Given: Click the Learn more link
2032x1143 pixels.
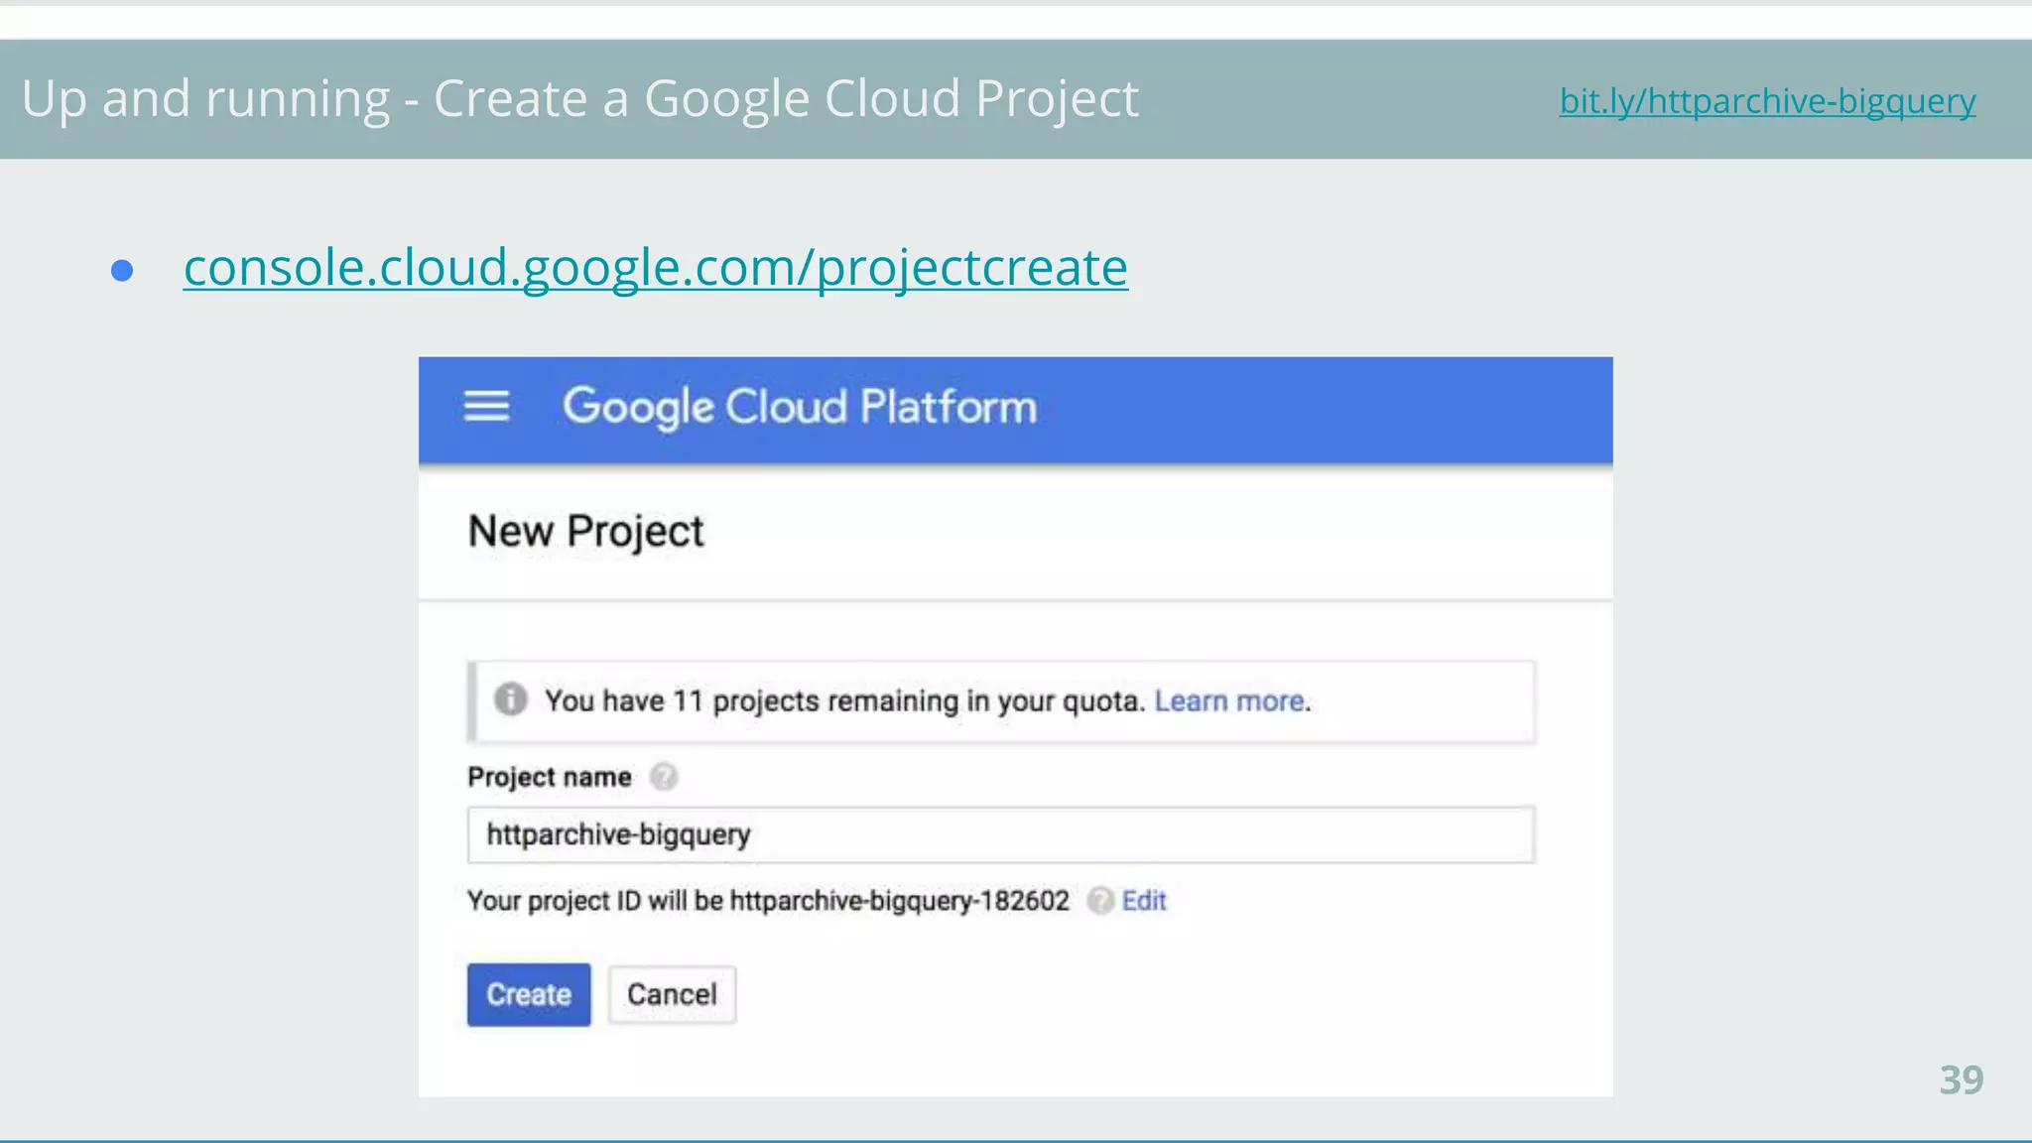Looking at the screenshot, I should tap(1230, 700).
